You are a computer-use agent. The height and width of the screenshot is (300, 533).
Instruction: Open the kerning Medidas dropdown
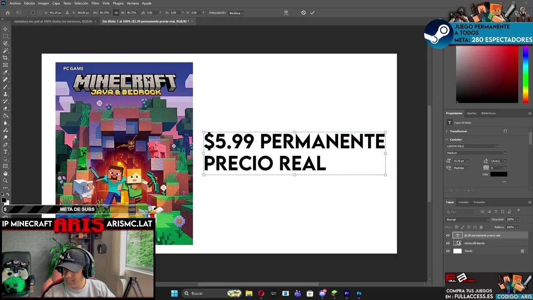[x=467, y=168]
